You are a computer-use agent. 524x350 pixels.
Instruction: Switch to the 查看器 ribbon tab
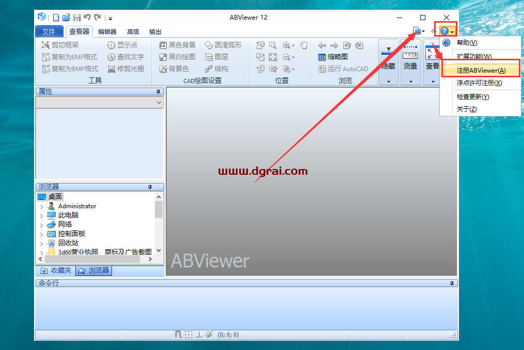pos(79,31)
